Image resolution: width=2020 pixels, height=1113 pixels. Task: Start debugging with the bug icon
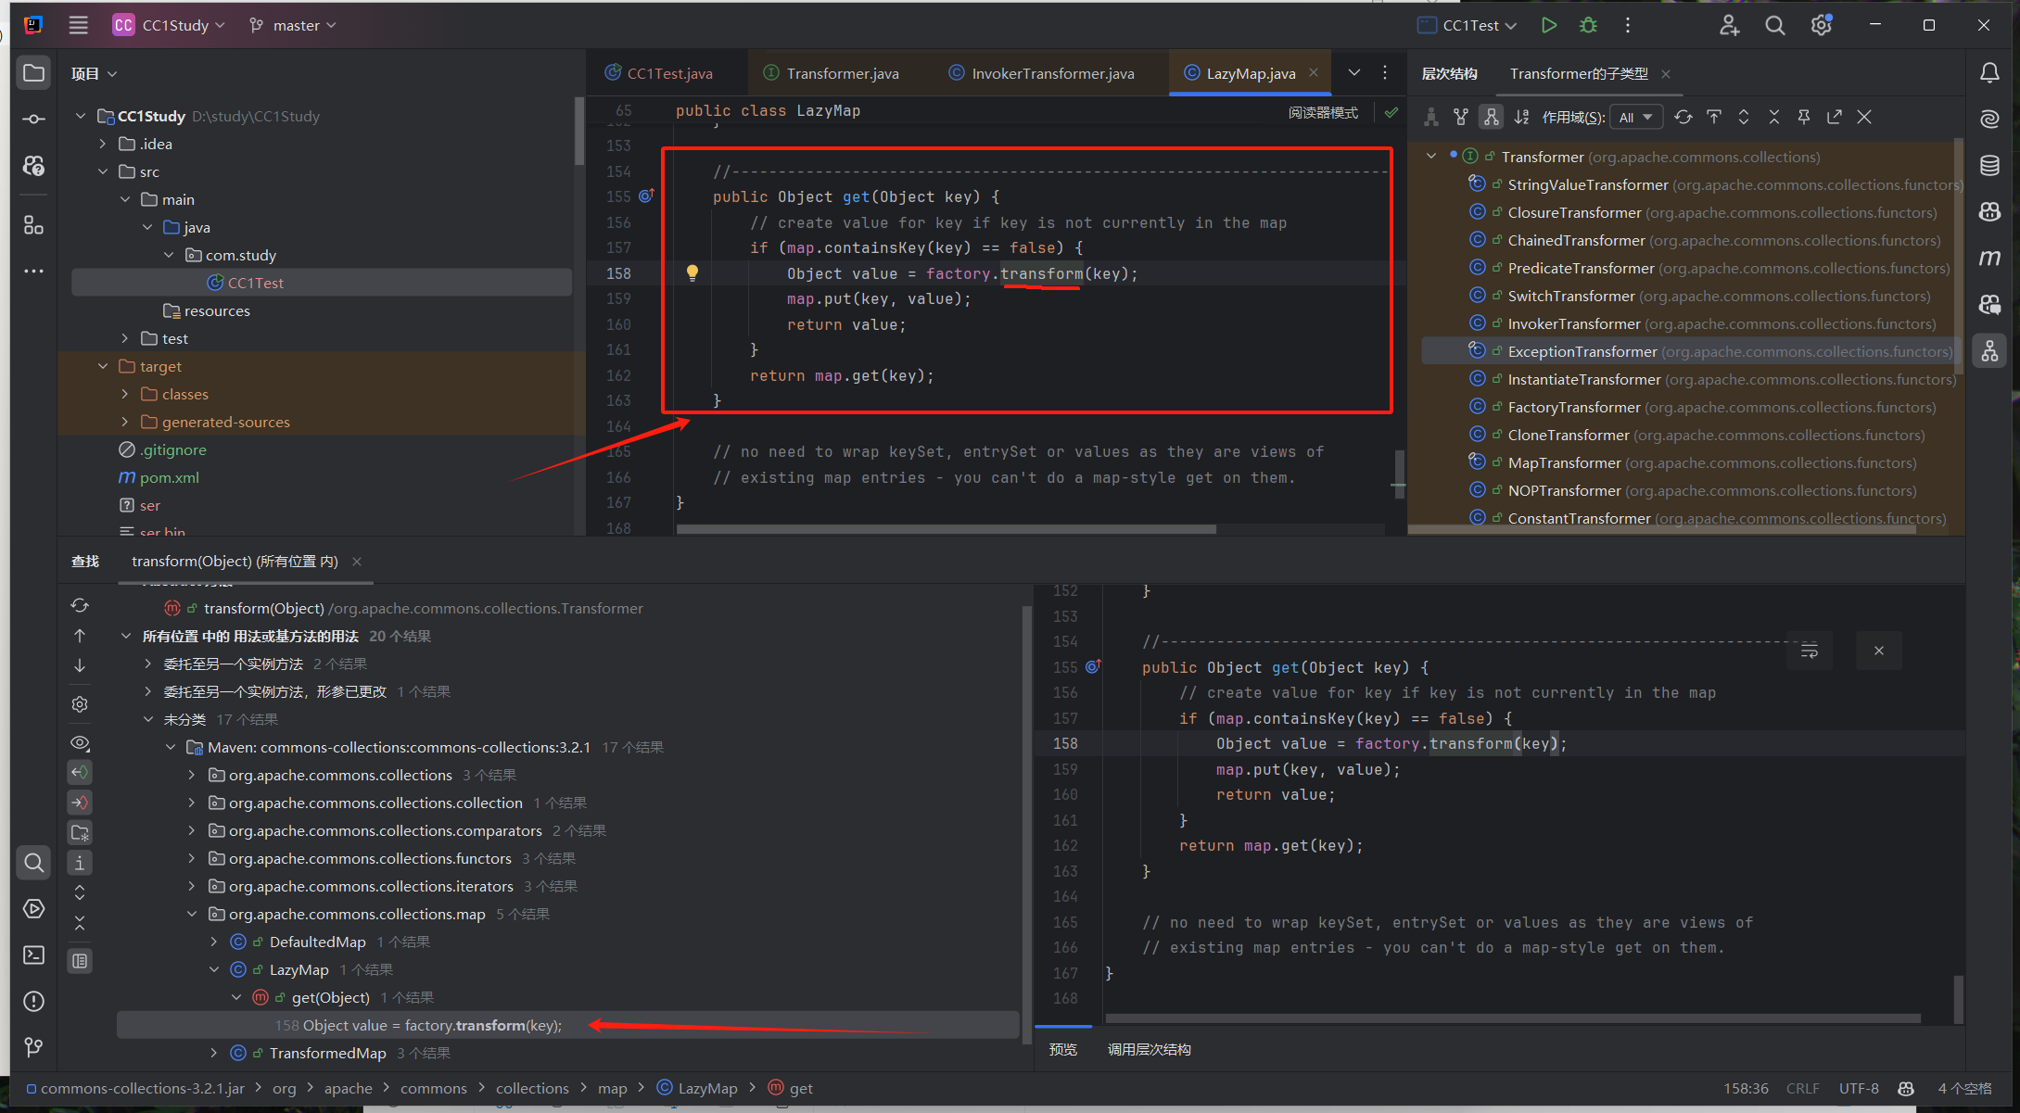pos(1588,25)
